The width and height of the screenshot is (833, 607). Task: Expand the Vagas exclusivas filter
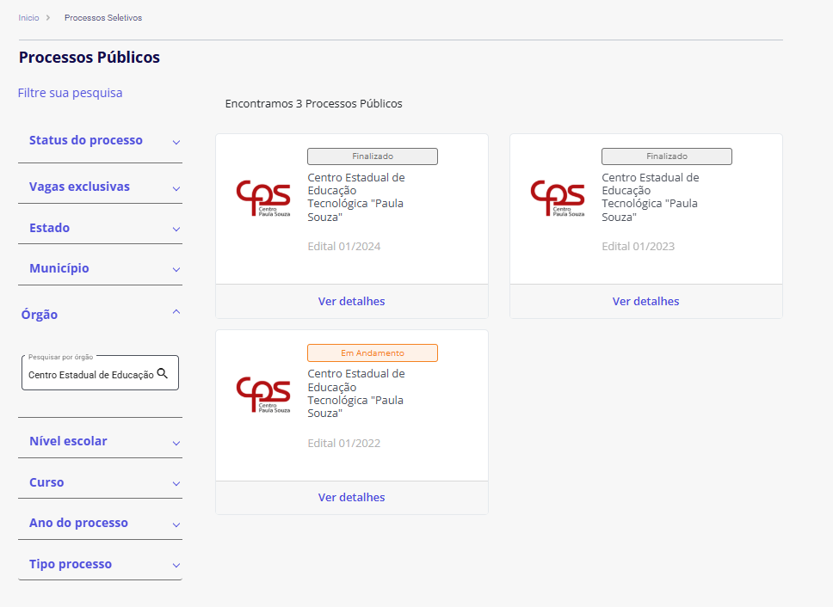coord(176,188)
